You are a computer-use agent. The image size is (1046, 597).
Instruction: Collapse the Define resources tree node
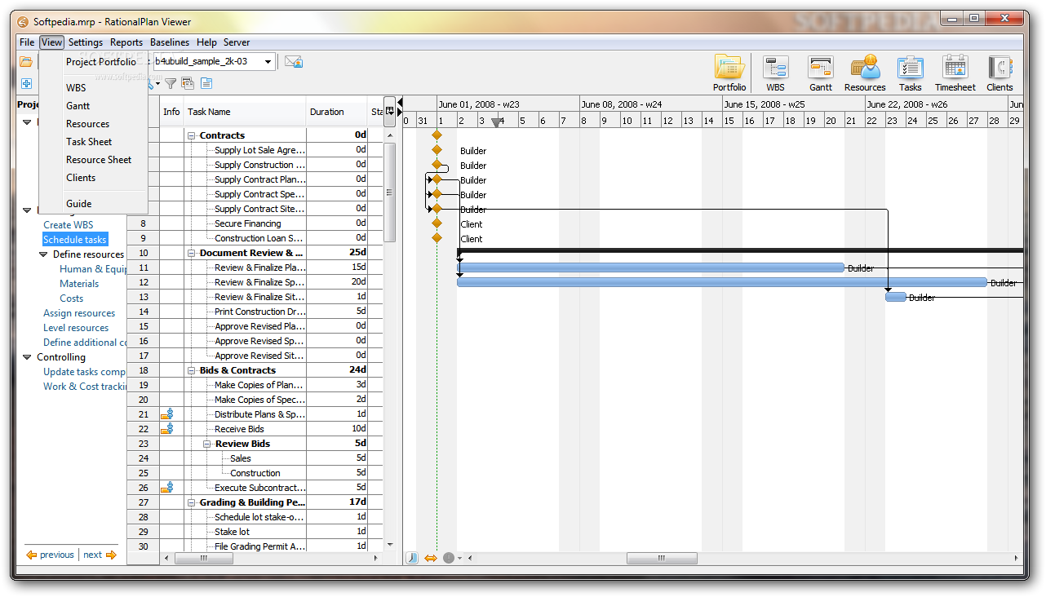pos(44,254)
